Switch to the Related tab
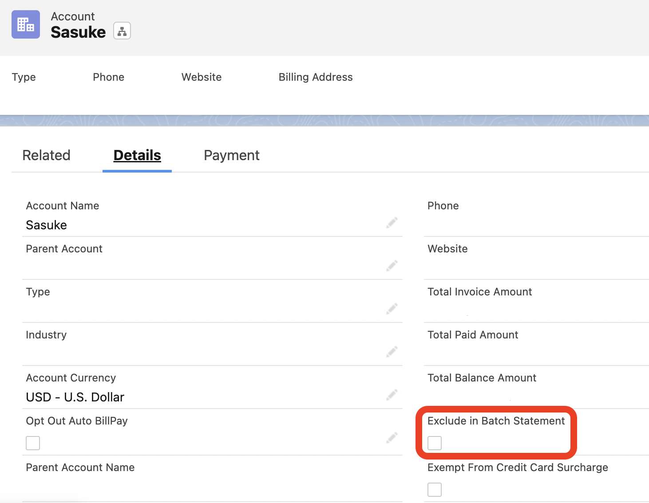The image size is (649, 503). (x=47, y=155)
